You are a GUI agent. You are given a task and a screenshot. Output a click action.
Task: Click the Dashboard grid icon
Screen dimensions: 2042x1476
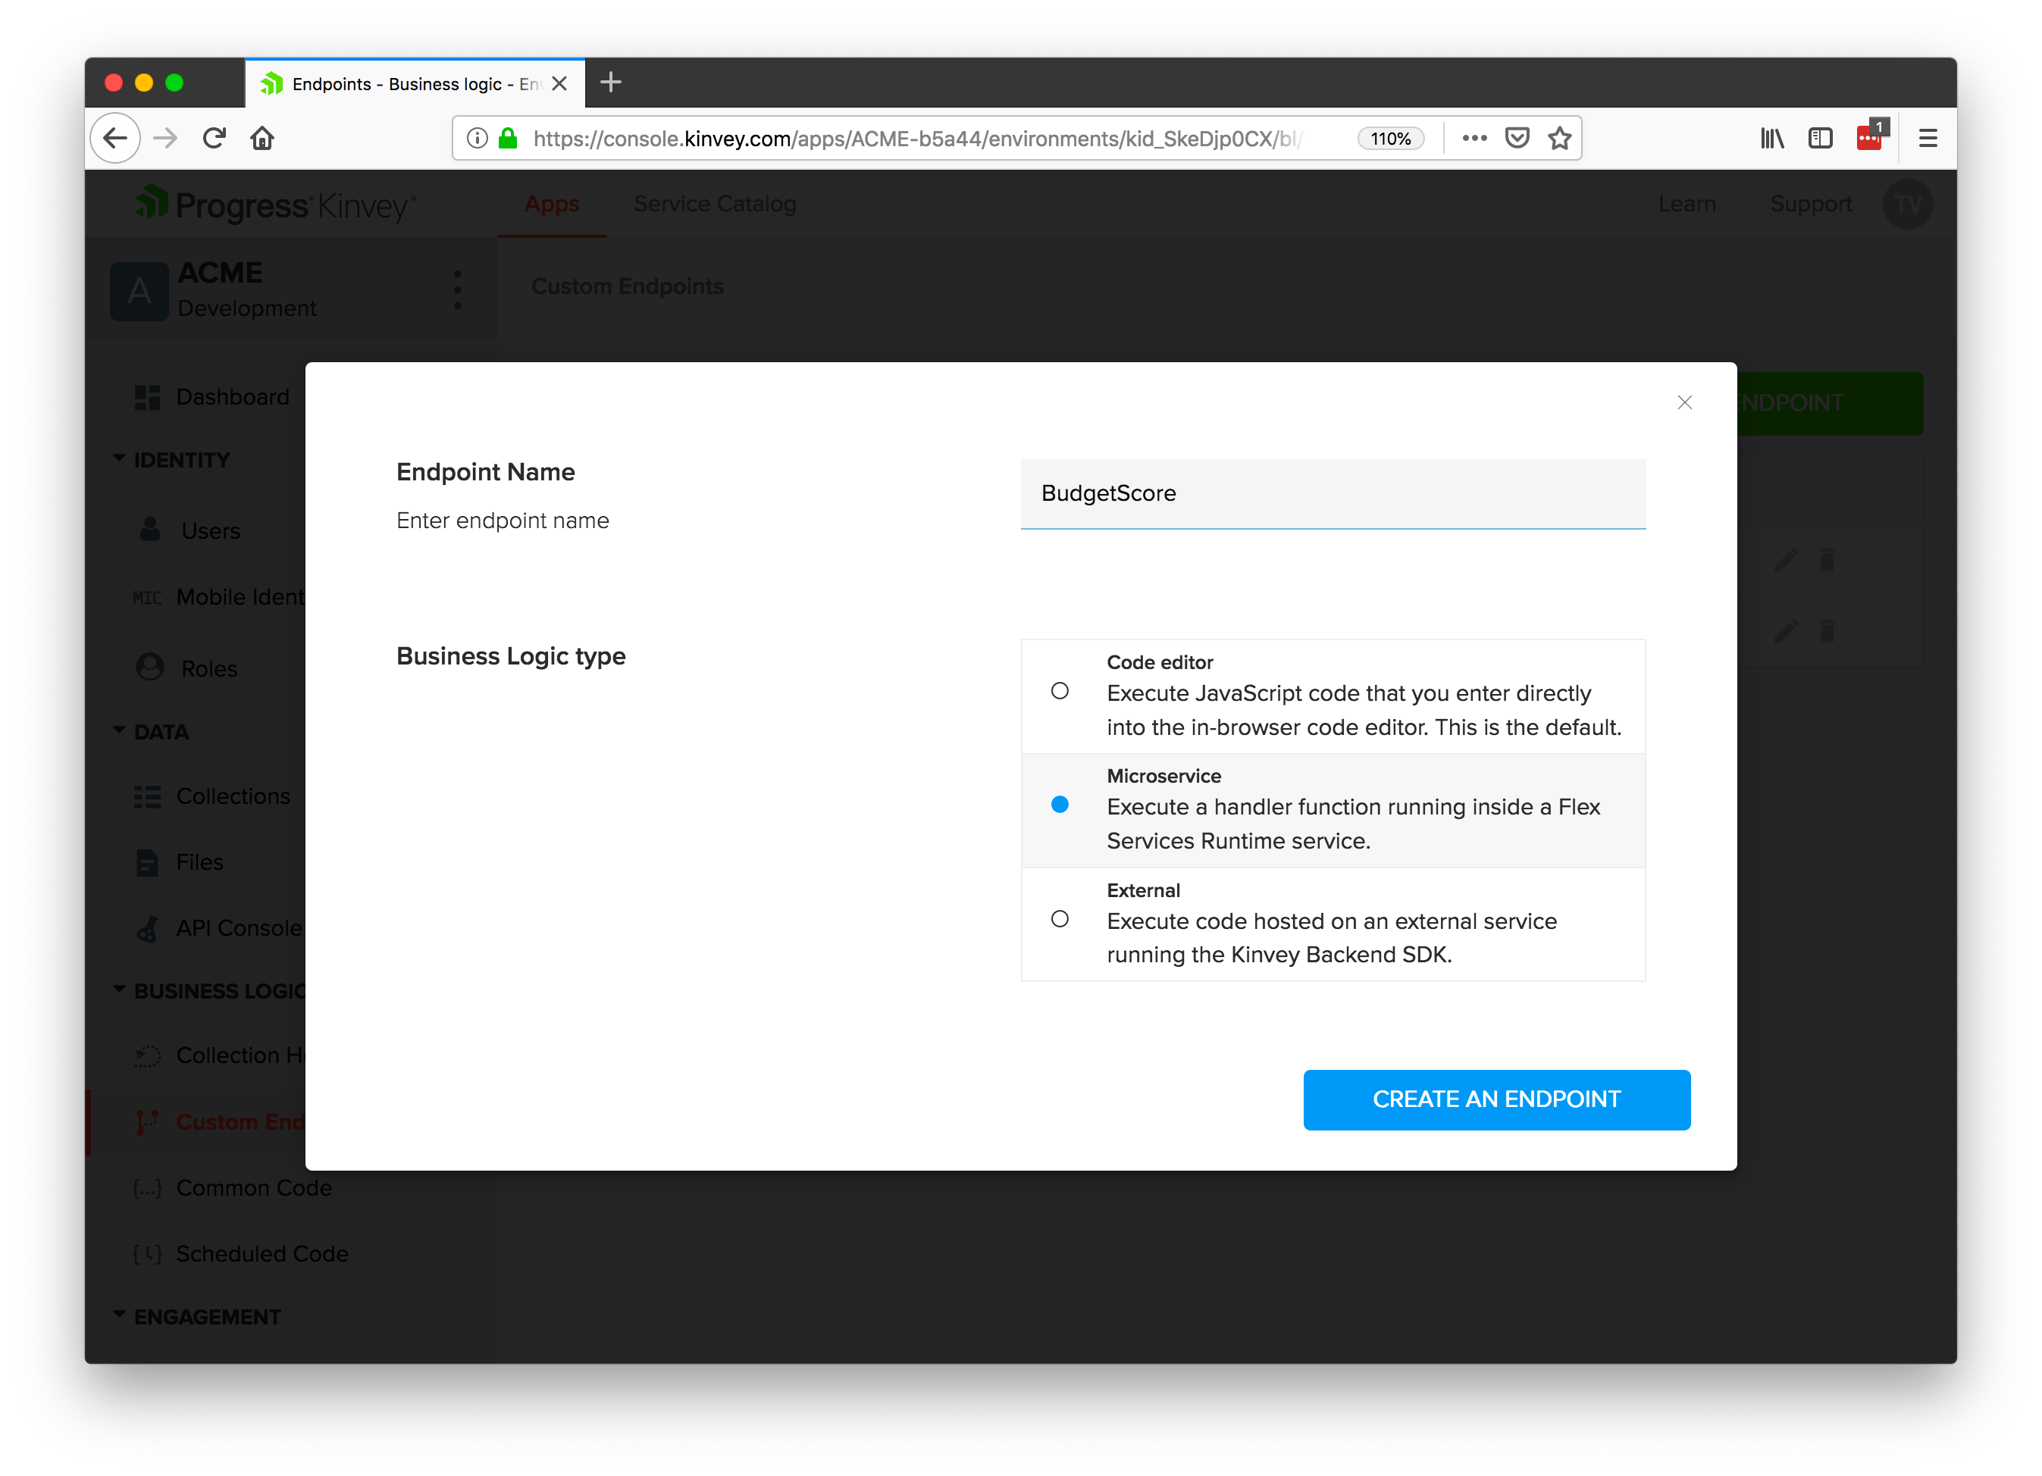[x=147, y=397]
